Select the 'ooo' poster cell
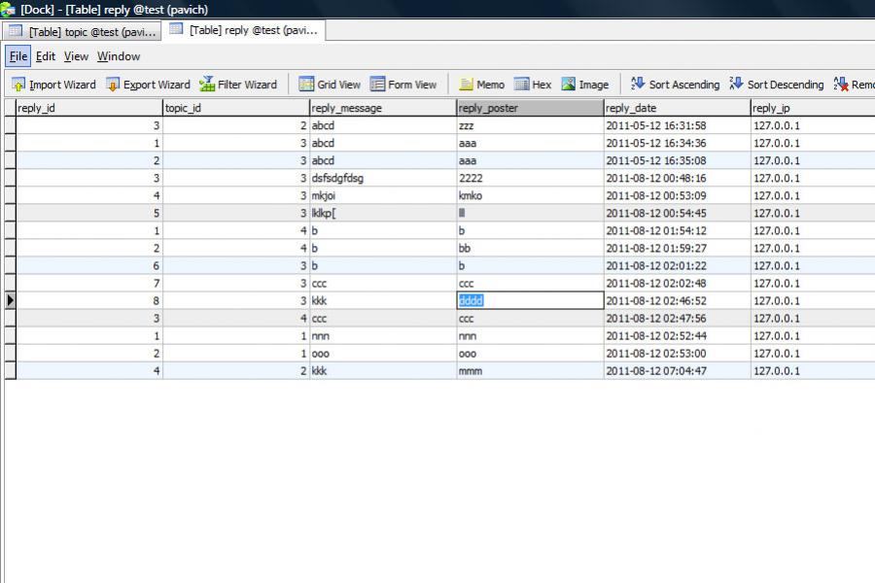875x583 pixels. point(530,354)
